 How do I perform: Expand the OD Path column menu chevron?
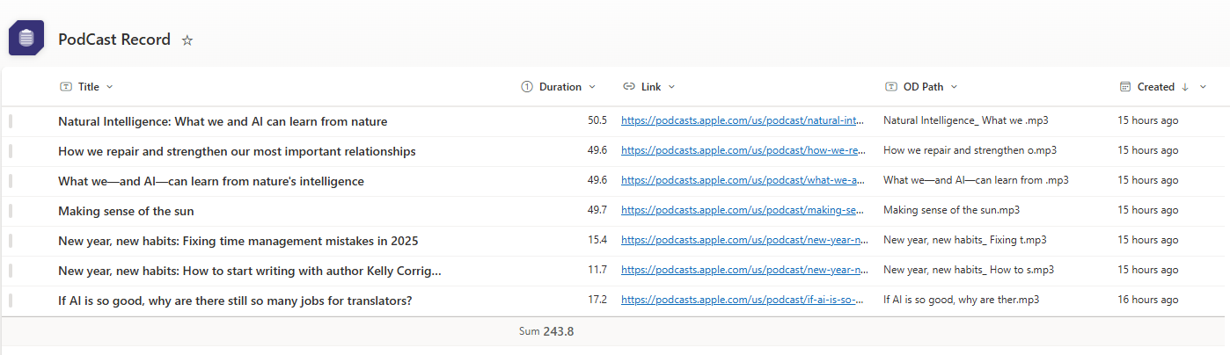coord(954,87)
